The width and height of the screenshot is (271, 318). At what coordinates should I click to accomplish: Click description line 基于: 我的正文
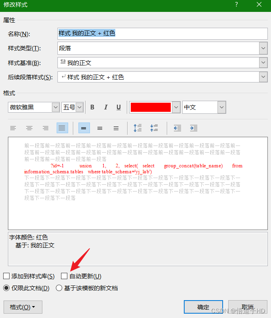point(35,245)
